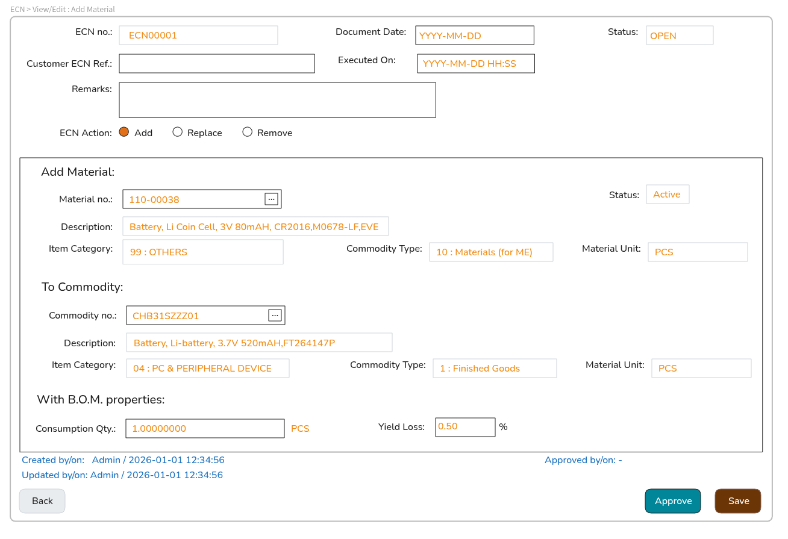Image resolution: width=788 pixels, height=539 pixels.
Task: Click the Approve button
Action: coord(673,501)
